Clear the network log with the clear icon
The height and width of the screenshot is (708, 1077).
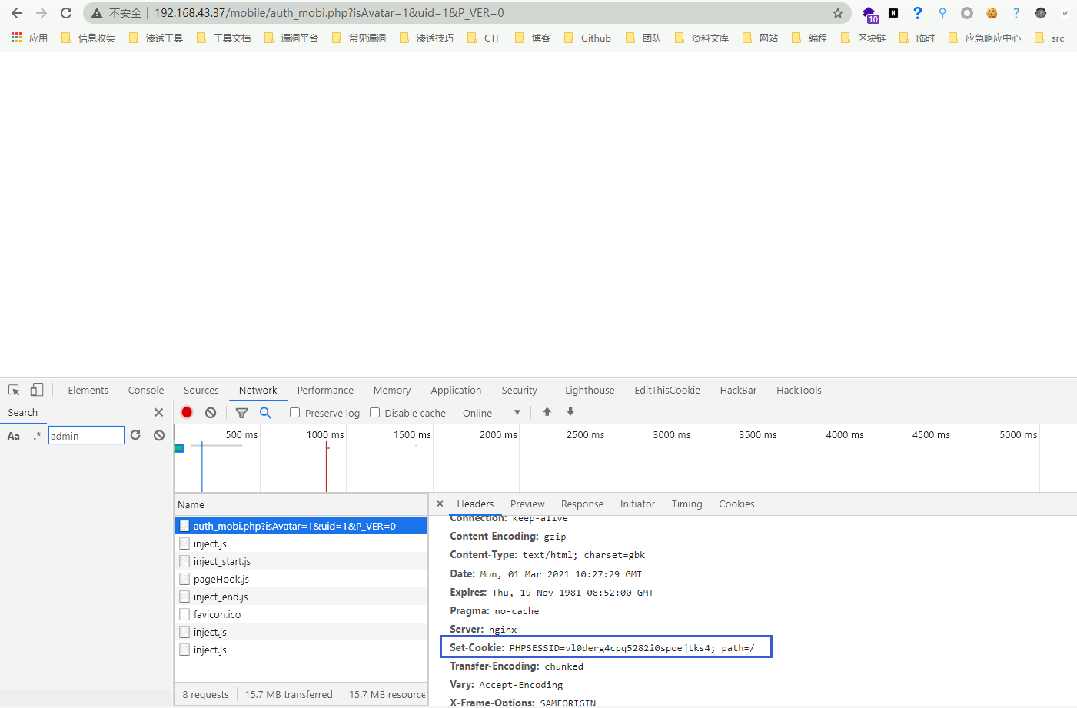[211, 413]
